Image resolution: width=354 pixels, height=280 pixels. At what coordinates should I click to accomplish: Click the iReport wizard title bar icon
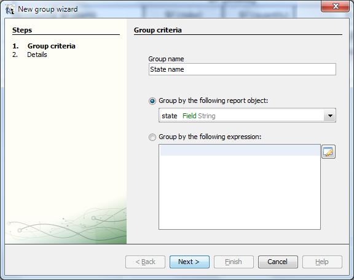[10, 9]
